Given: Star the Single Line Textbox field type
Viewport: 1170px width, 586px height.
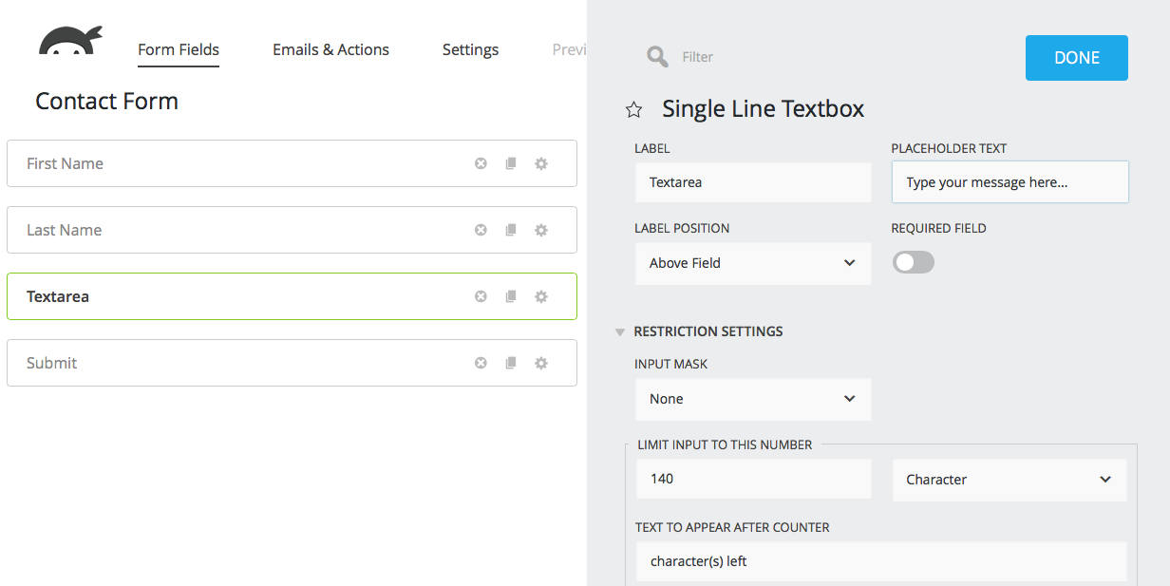Looking at the screenshot, I should (x=633, y=110).
